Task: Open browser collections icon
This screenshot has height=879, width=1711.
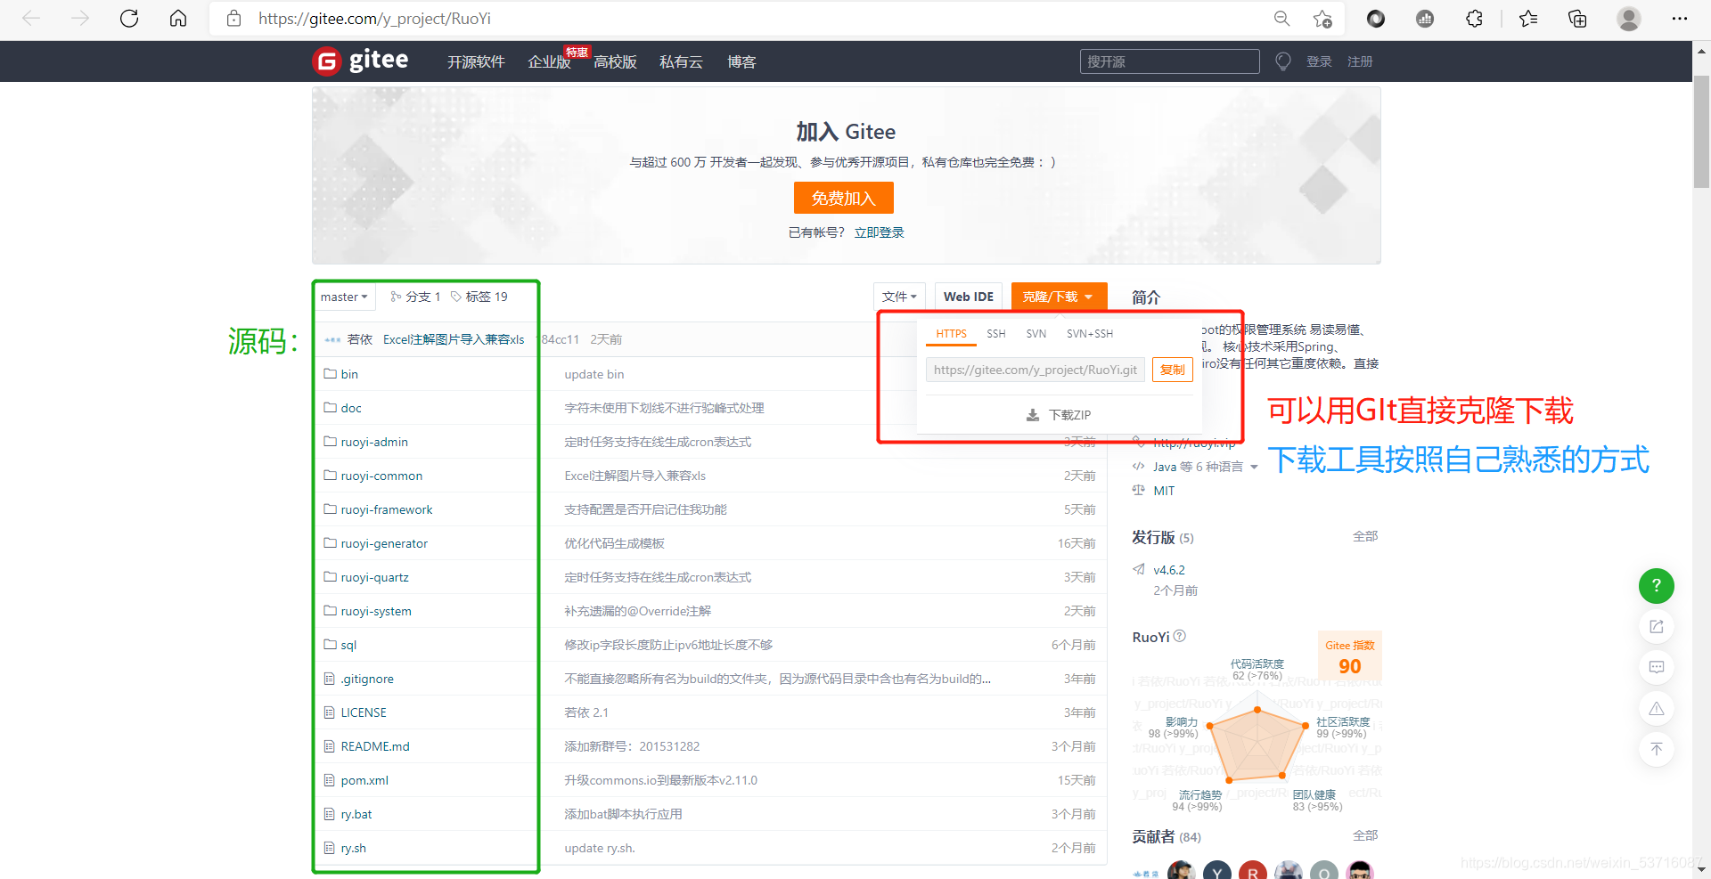Action: coord(1577,19)
